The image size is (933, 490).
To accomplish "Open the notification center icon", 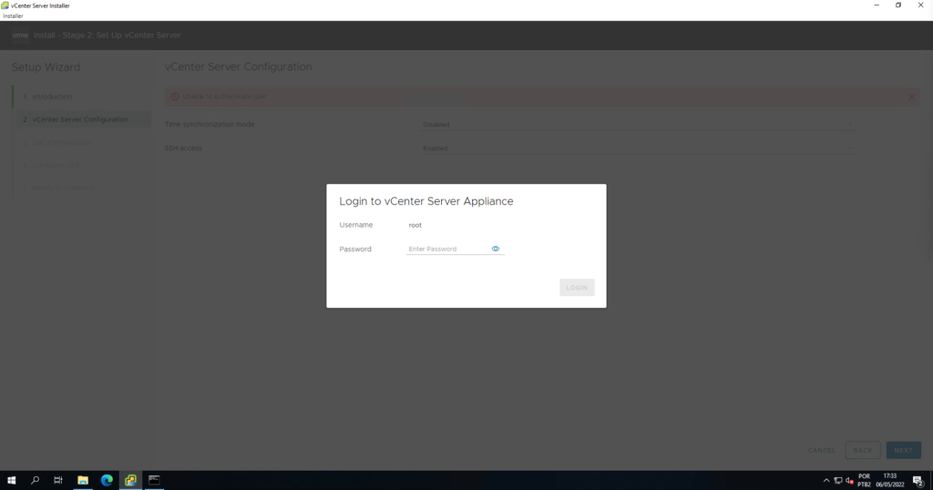I will tap(918, 481).
